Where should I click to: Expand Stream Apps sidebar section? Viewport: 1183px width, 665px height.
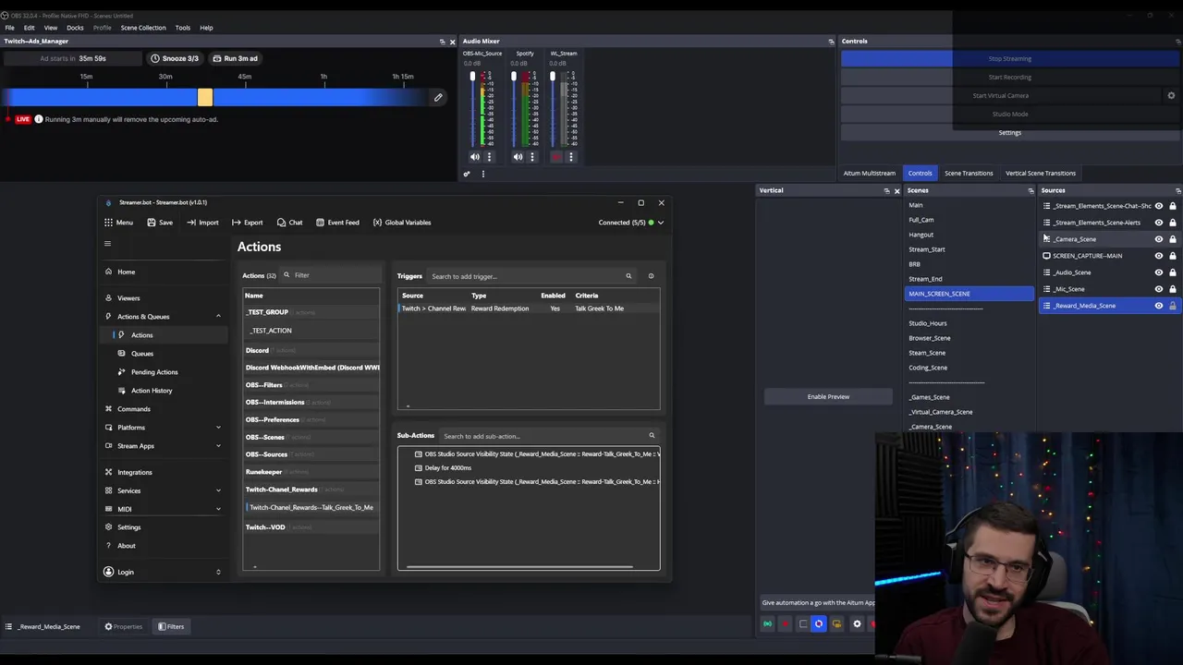tap(218, 446)
